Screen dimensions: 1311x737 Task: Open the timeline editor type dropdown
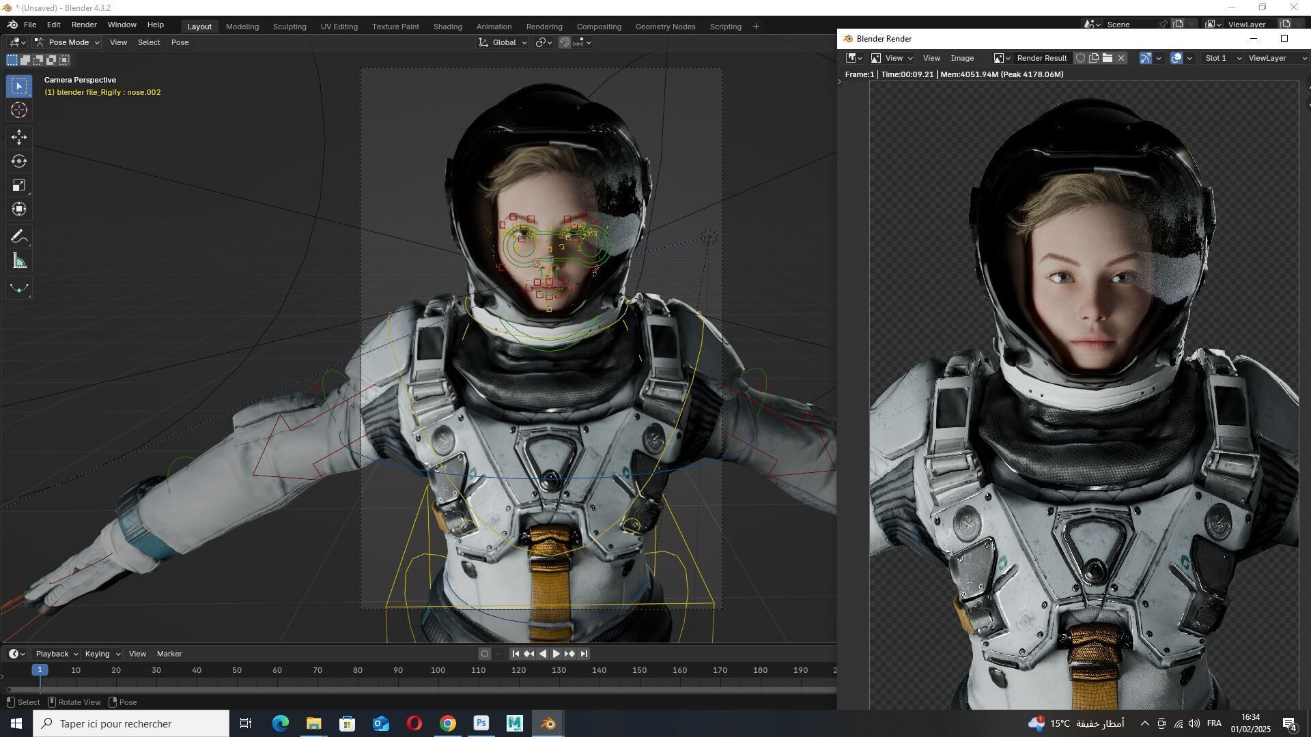[17, 654]
